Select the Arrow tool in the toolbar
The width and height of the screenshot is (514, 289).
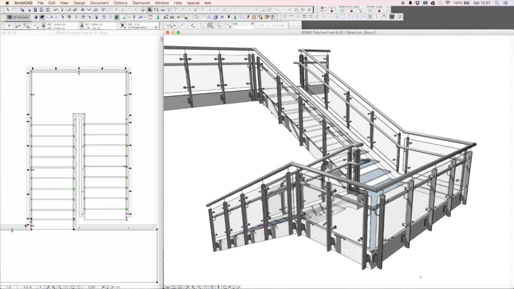tap(8, 9)
